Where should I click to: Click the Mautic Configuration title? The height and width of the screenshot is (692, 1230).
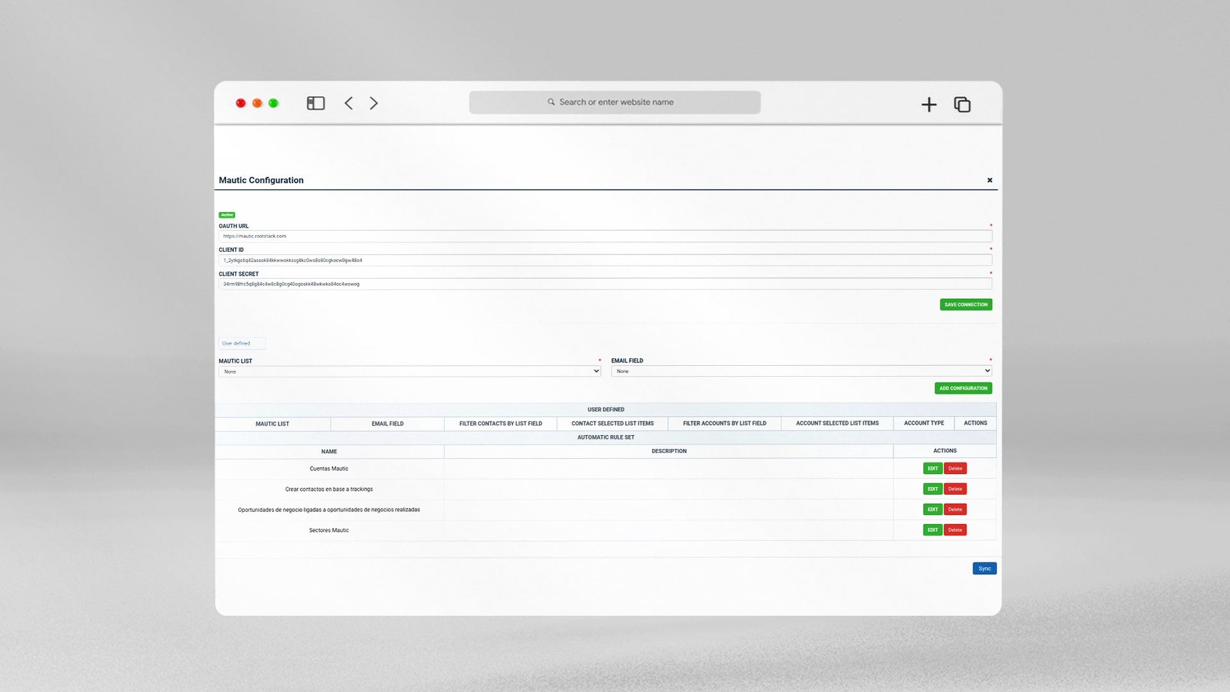pyautogui.click(x=261, y=180)
